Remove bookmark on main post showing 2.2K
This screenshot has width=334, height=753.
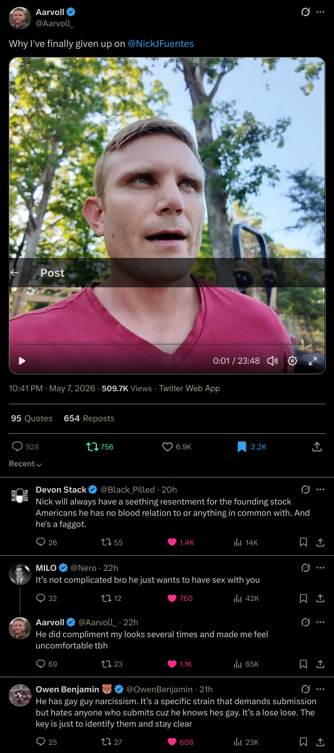tap(251, 446)
